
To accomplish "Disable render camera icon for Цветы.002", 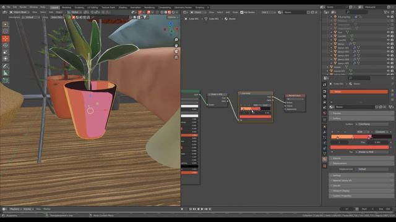I will [x=392, y=52].
